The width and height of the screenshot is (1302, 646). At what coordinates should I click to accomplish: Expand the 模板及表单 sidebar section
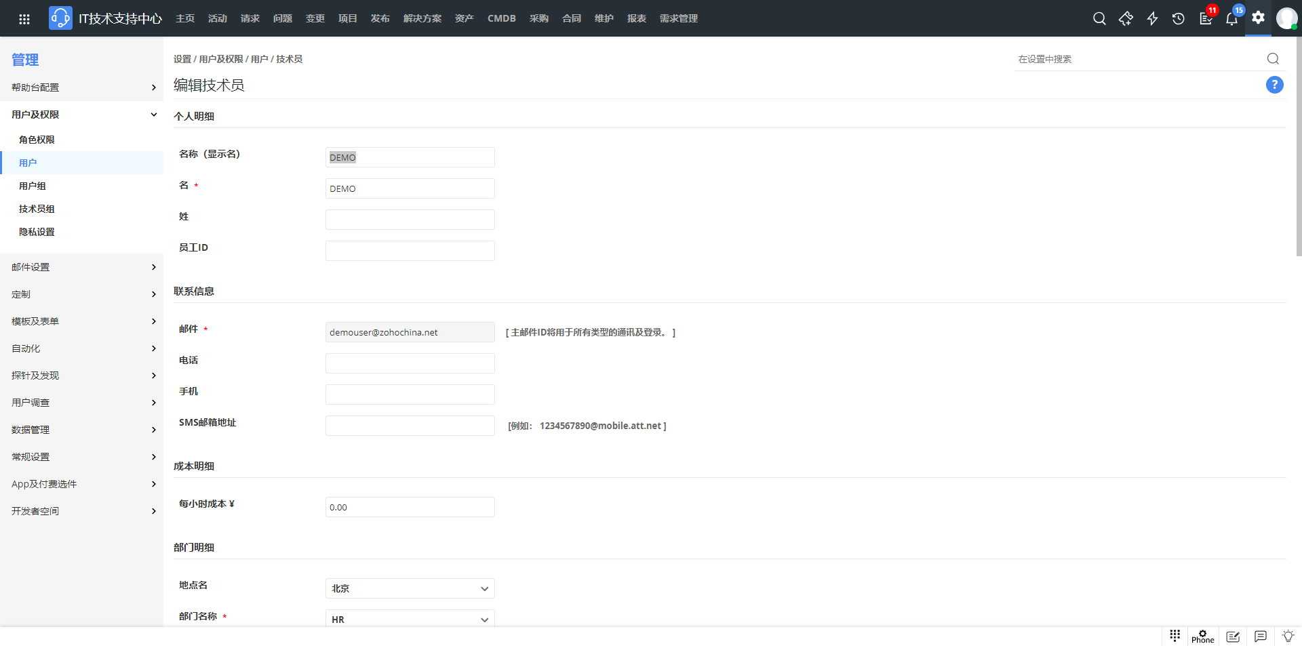pos(82,321)
